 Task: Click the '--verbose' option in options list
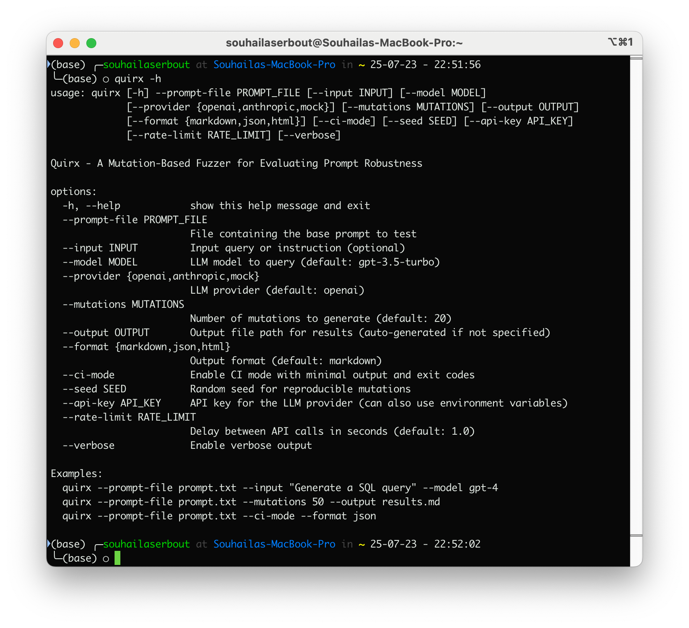(x=88, y=445)
